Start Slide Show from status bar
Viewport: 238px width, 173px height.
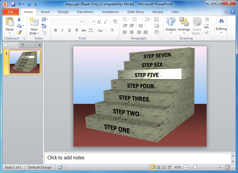point(169,167)
